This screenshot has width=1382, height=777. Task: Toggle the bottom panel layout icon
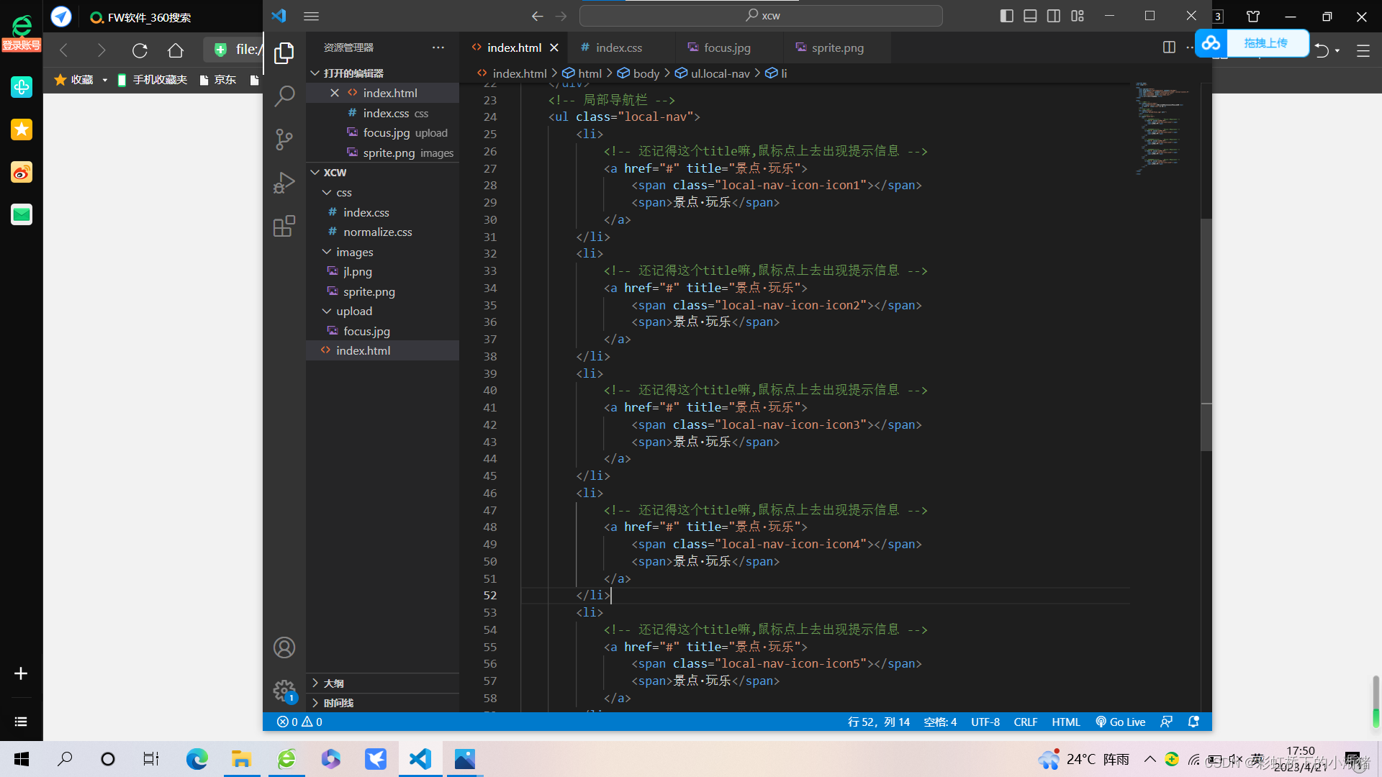(1030, 16)
